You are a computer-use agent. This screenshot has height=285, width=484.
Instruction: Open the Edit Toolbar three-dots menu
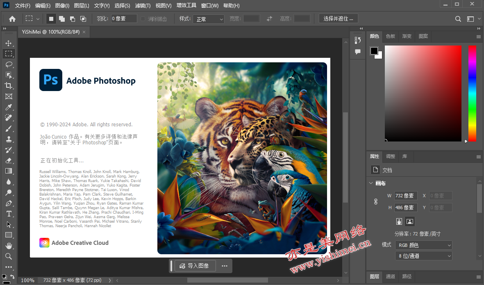9,267
